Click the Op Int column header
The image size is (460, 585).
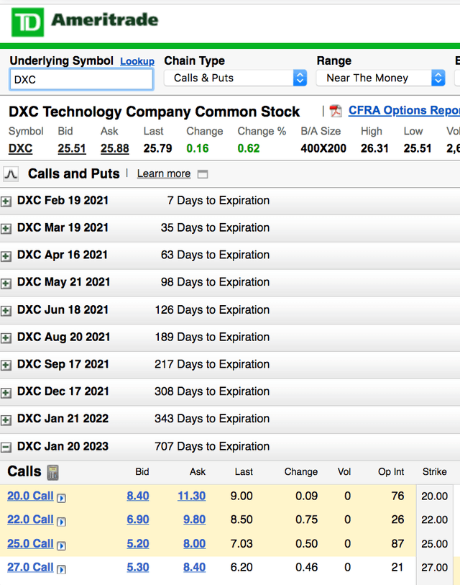click(391, 471)
